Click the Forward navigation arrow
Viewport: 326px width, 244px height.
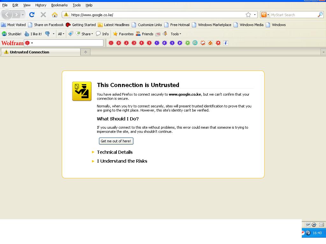click(x=16, y=15)
